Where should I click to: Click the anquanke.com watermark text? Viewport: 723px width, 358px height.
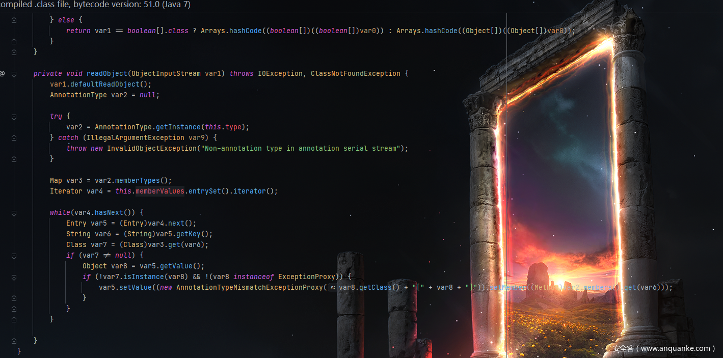coord(664,348)
